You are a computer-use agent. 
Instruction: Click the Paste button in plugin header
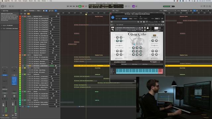point(135,19)
